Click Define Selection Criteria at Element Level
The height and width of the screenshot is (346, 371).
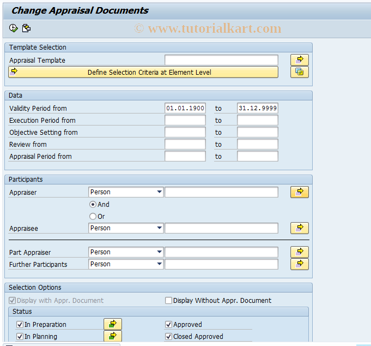tap(143, 72)
